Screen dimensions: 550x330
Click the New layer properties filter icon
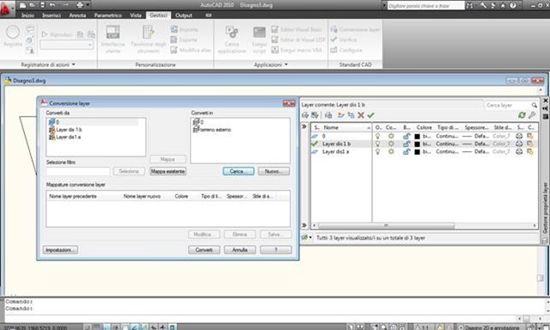(x=305, y=115)
